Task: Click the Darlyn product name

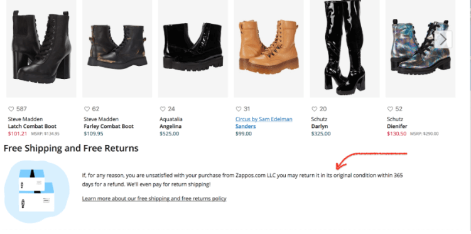Action: [x=319, y=126]
